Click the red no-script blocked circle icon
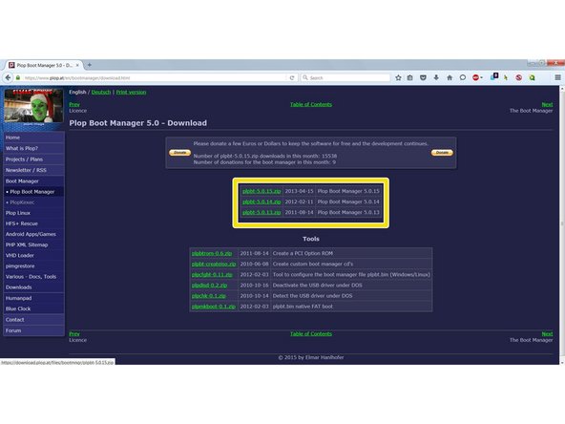The image size is (565, 424). click(518, 77)
